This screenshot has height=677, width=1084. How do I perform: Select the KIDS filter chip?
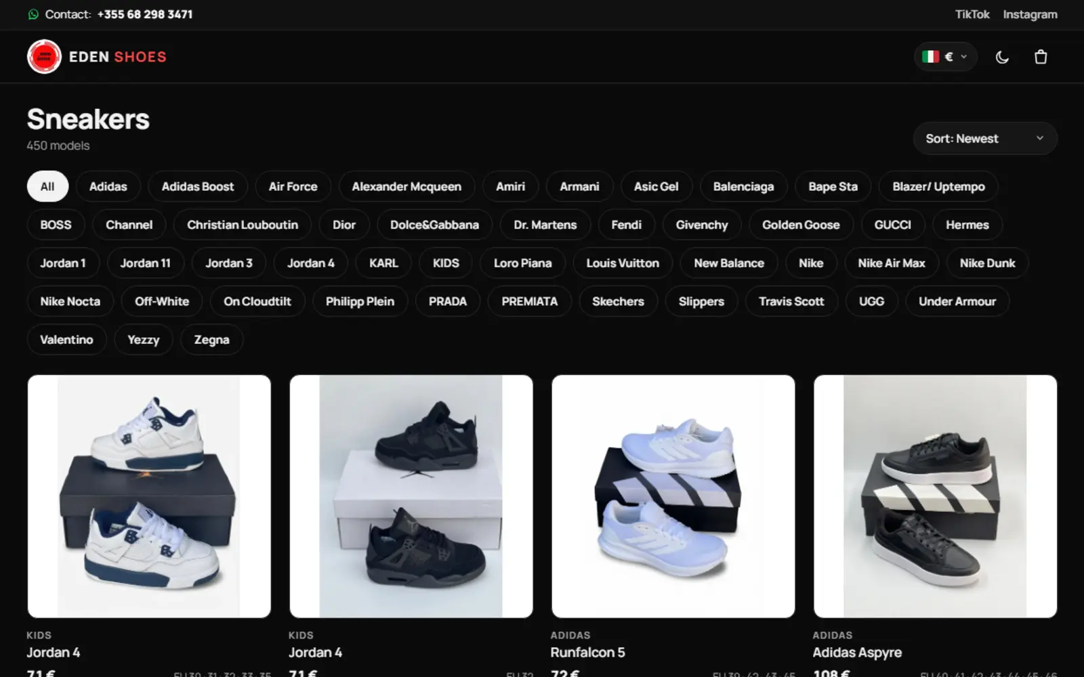coord(446,263)
